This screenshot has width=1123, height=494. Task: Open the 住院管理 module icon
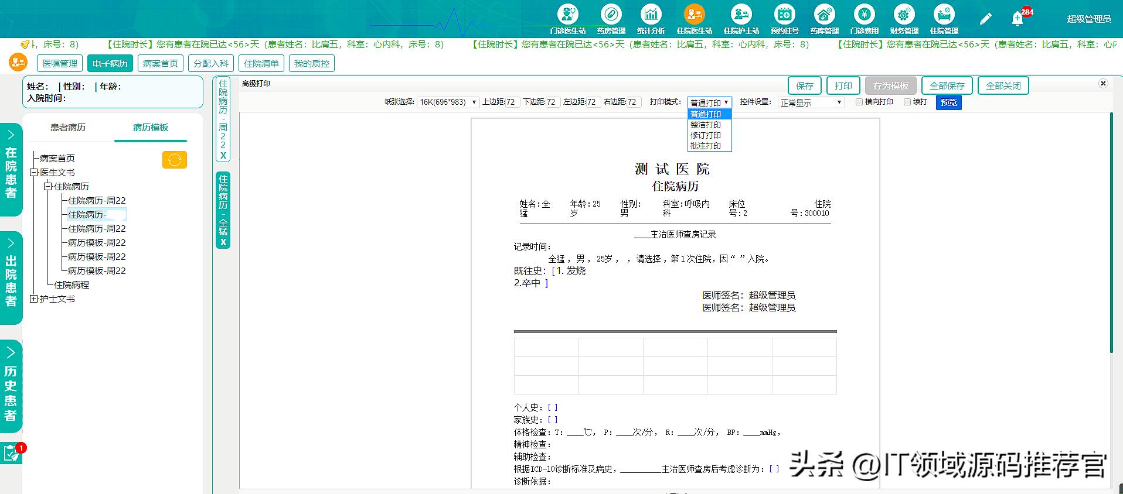tap(944, 18)
